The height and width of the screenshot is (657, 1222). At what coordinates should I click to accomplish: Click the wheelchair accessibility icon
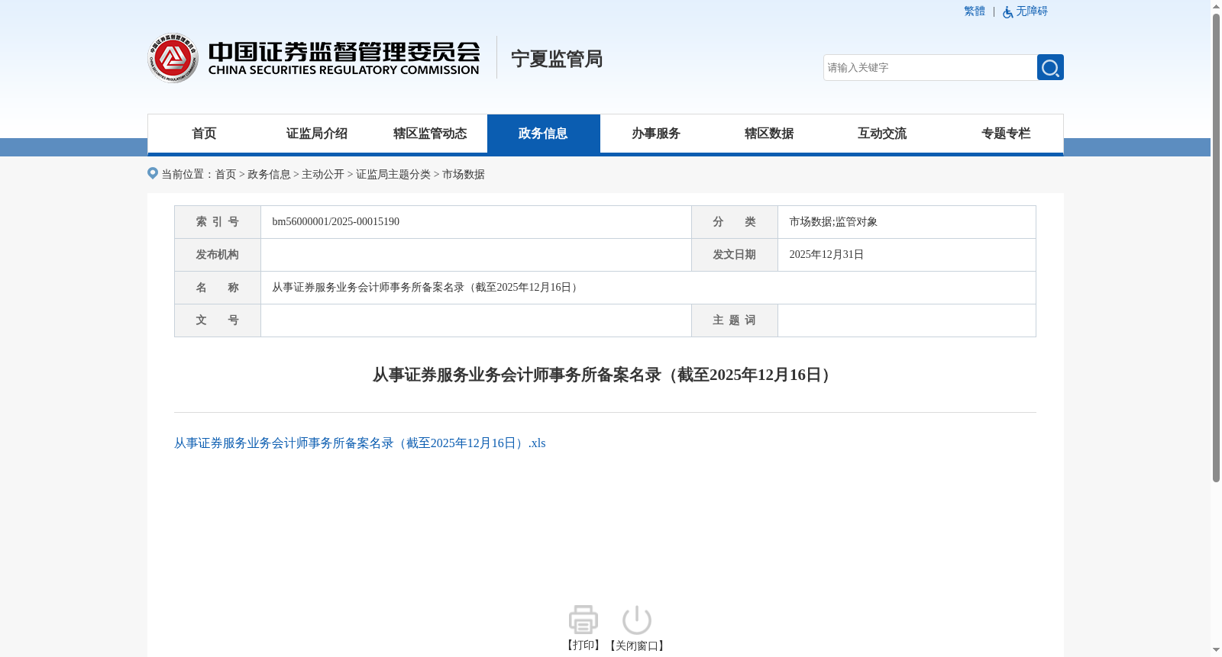pos(1008,12)
